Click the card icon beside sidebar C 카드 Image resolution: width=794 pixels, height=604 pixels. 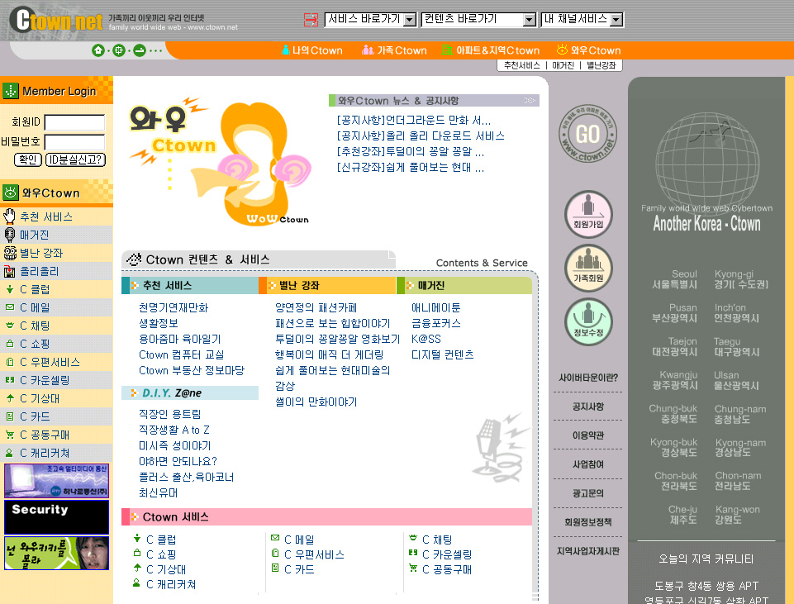(10, 416)
